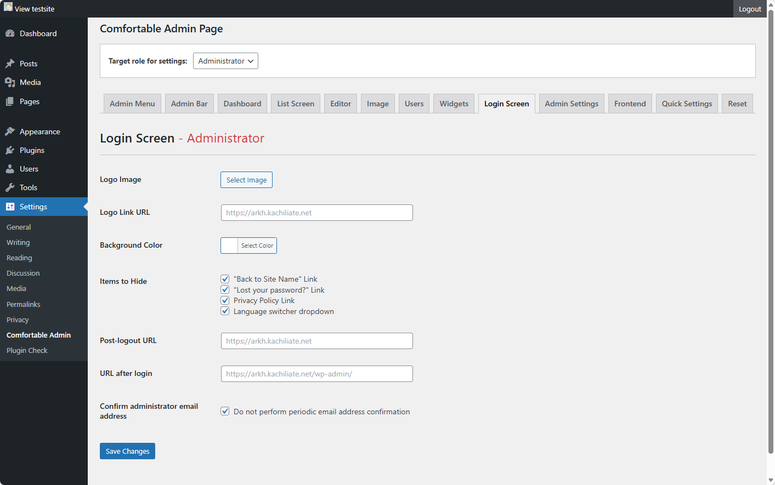Go to the Pages menu
This screenshot has height=485, width=775.
point(44,101)
